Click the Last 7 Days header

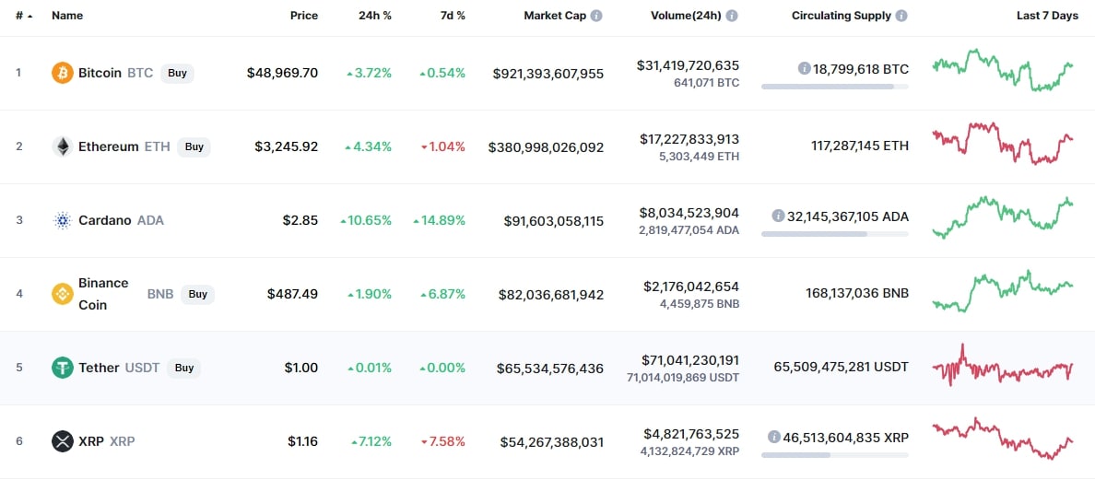(1047, 16)
